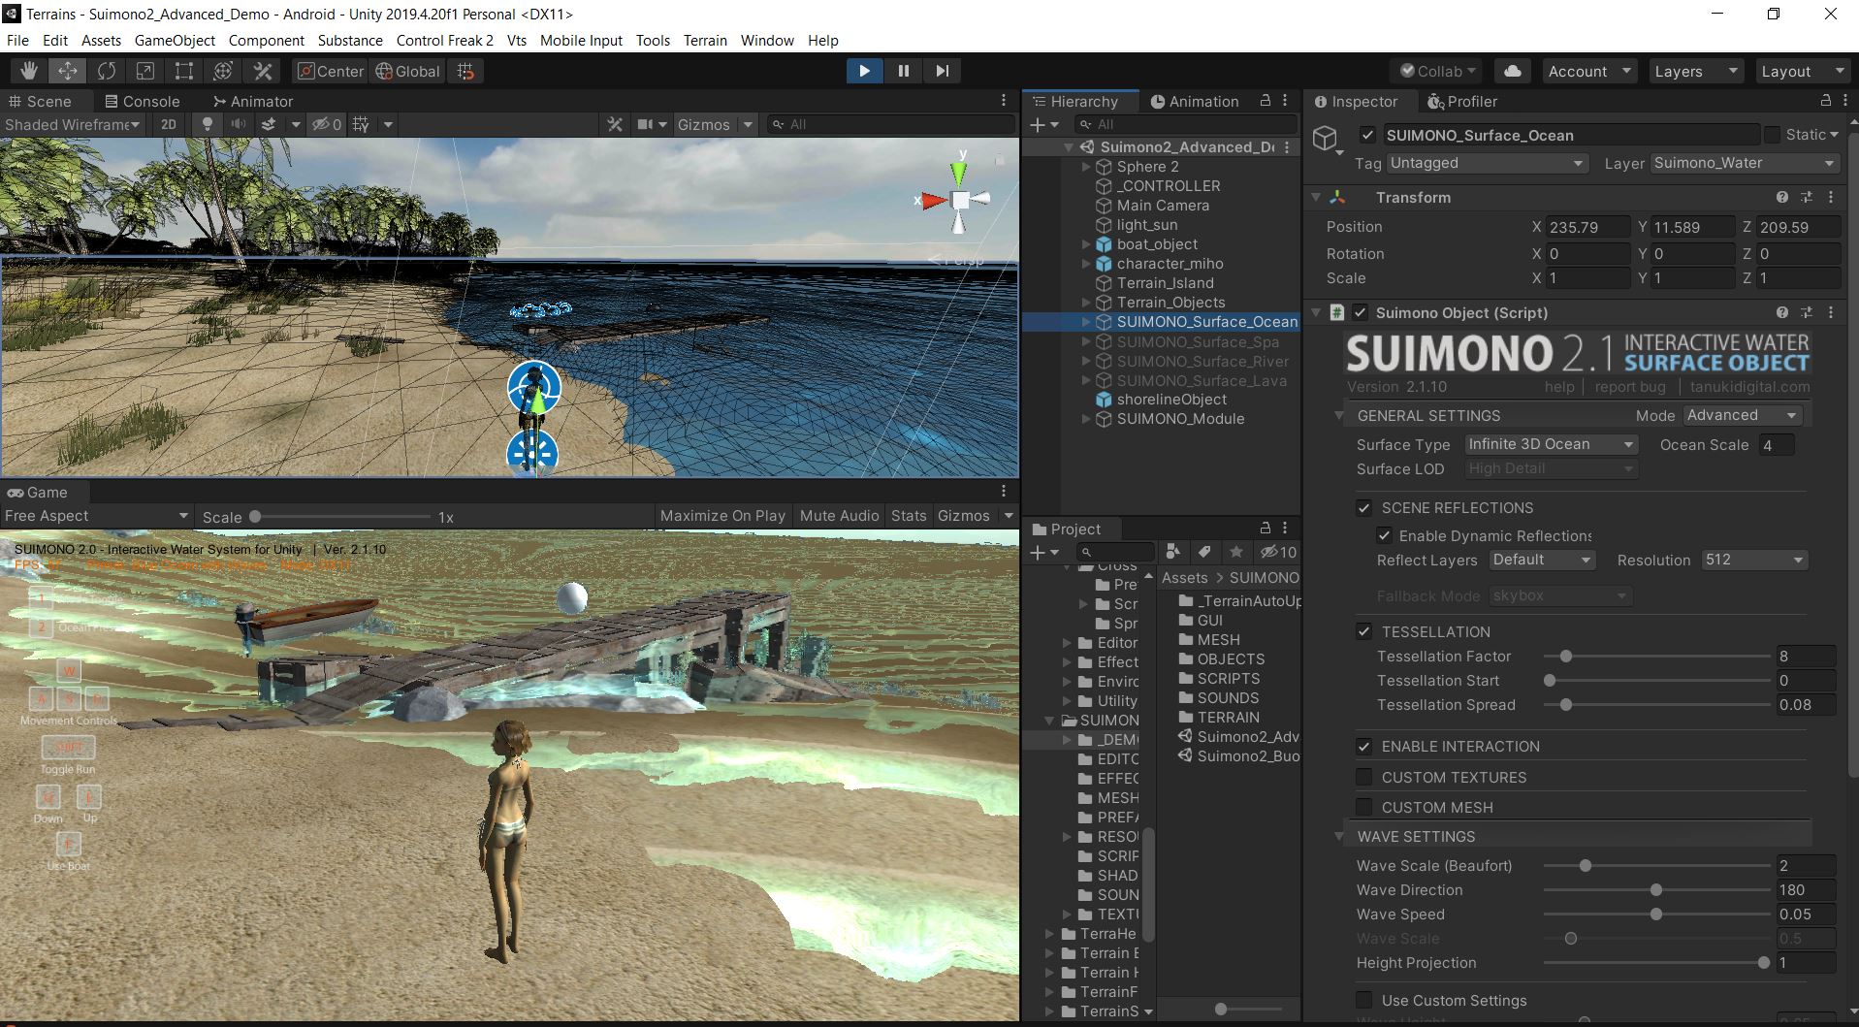
Task: Uncheck Scene Reflections
Action: coord(1363,508)
